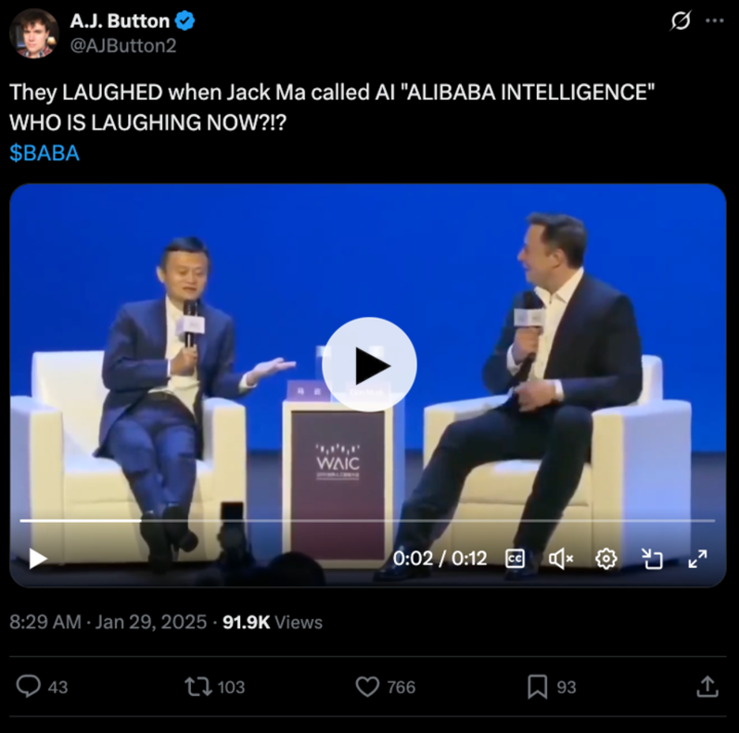Share the post via upload icon
The image size is (739, 733).
(707, 686)
